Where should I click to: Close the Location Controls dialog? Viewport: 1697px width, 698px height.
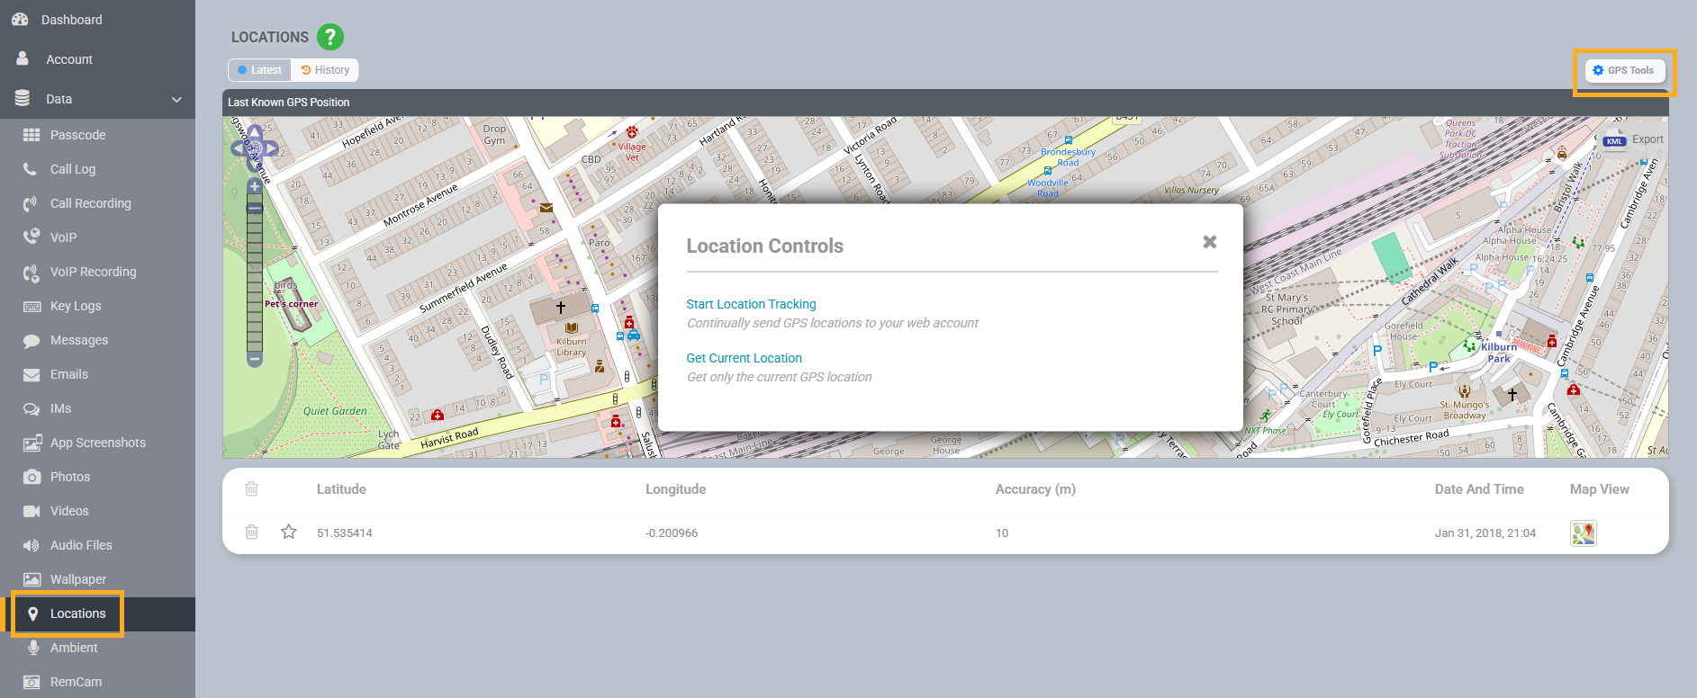pyautogui.click(x=1210, y=241)
